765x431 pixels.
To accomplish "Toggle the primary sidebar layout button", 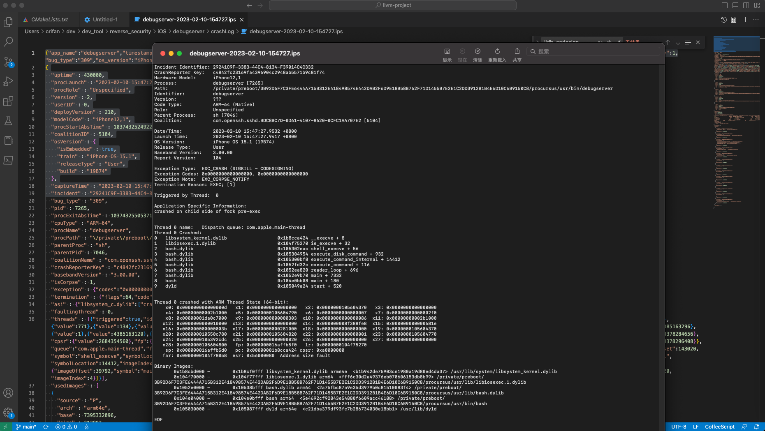I will point(725,5).
